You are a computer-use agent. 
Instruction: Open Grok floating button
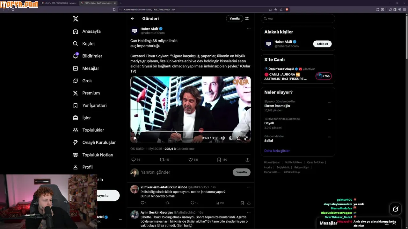click(395, 209)
